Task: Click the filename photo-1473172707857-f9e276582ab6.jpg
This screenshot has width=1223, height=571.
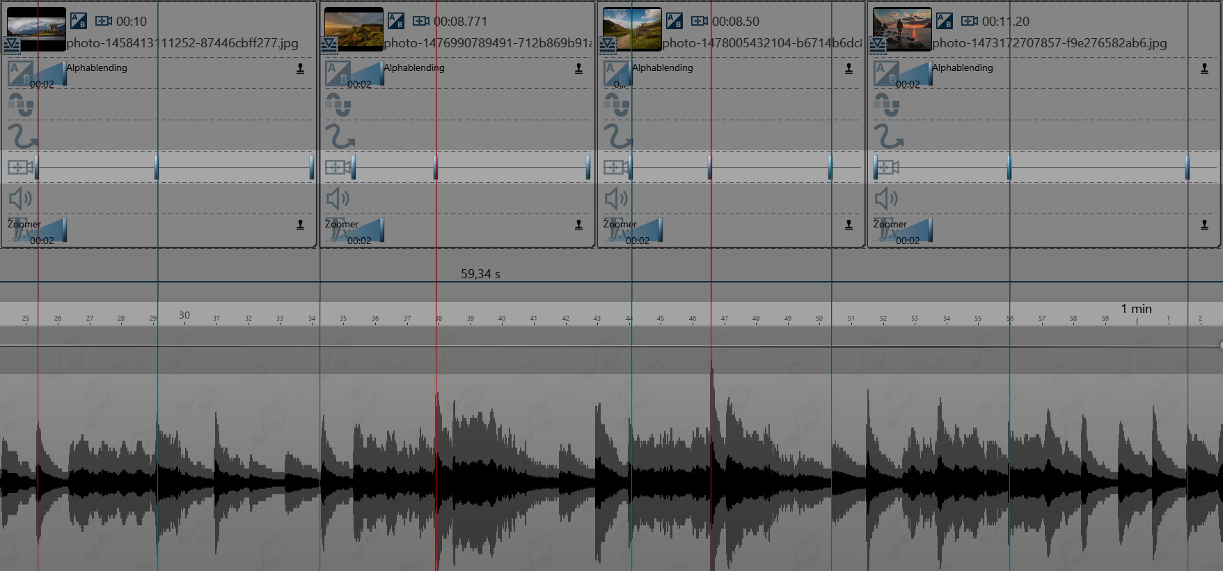Action: (1050, 43)
